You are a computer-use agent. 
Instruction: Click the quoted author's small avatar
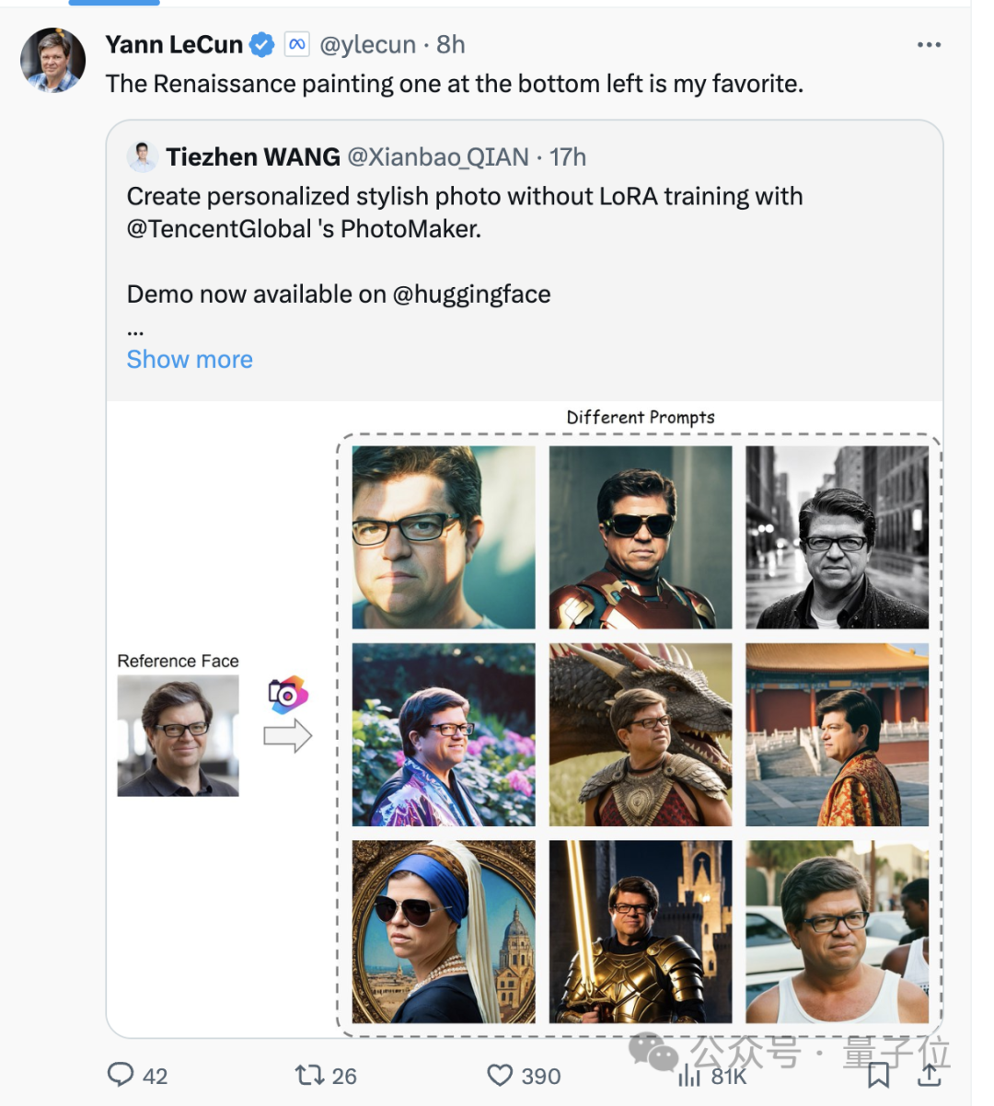[x=143, y=157]
